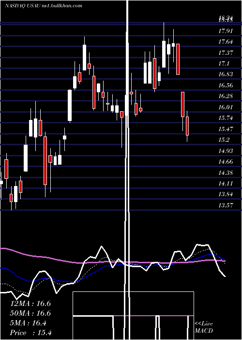The height and width of the screenshot is (340, 242).
Task: Click the Live MACD label
Action: pyautogui.click(x=204, y=327)
